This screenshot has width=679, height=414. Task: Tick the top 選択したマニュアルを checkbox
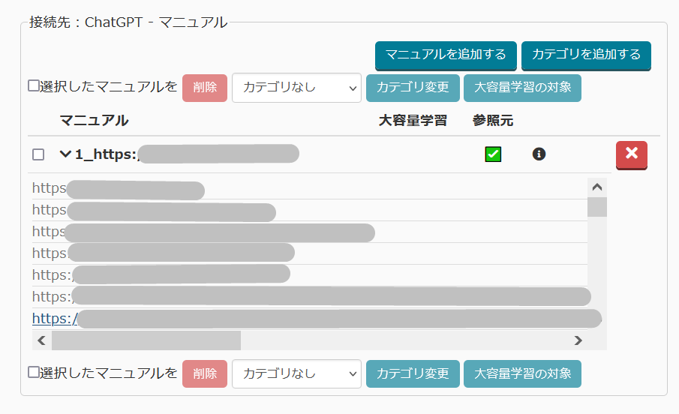pos(33,86)
